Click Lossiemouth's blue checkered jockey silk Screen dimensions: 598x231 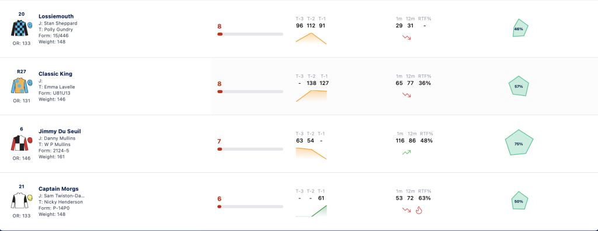click(x=19, y=28)
